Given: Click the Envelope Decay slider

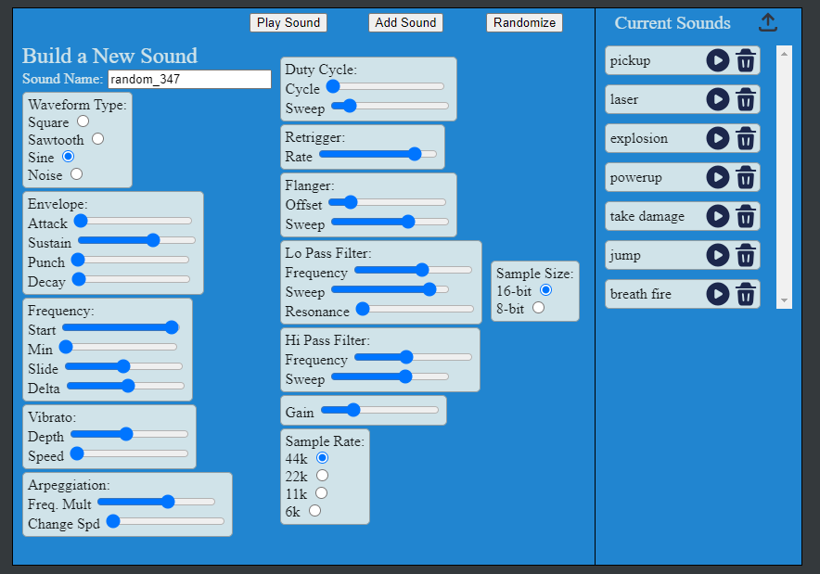Looking at the screenshot, I should pyautogui.click(x=131, y=279).
